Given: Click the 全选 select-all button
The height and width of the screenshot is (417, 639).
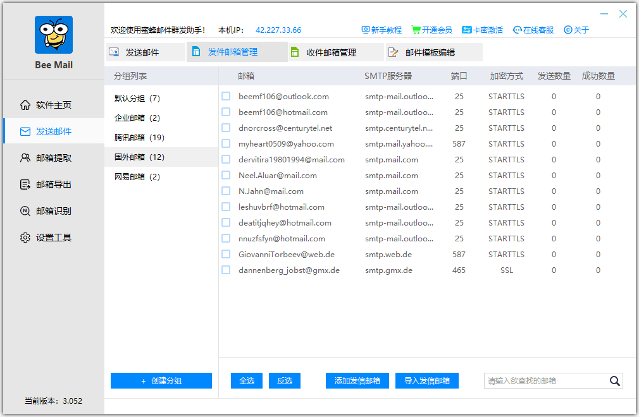Looking at the screenshot, I should tap(246, 380).
